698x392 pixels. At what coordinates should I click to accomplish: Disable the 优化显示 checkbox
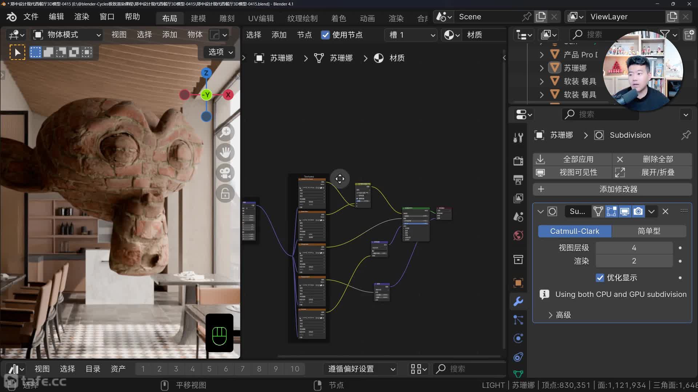[x=600, y=278]
